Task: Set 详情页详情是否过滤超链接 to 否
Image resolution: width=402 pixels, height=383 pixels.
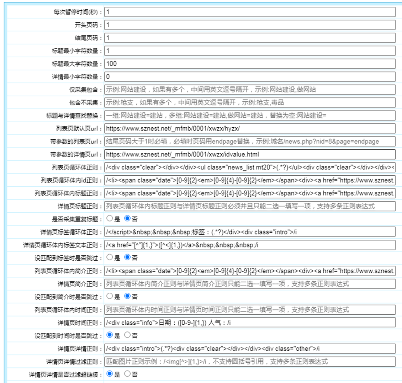Action: pyautogui.click(x=127, y=374)
